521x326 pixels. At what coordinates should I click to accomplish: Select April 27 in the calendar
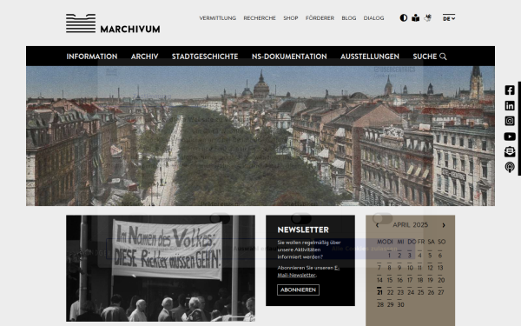tap(441, 292)
